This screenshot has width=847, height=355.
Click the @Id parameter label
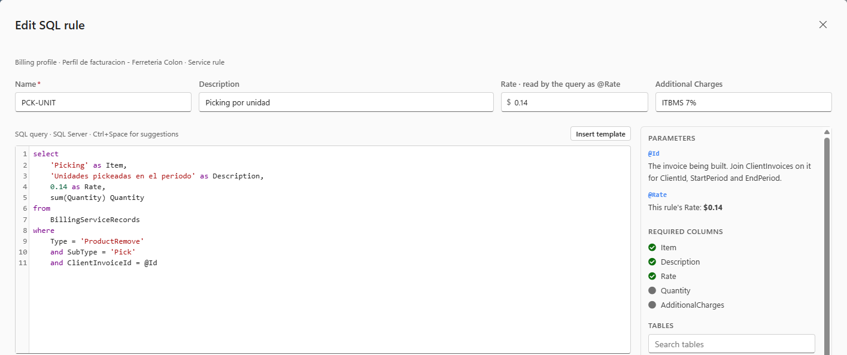[x=654, y=153]
